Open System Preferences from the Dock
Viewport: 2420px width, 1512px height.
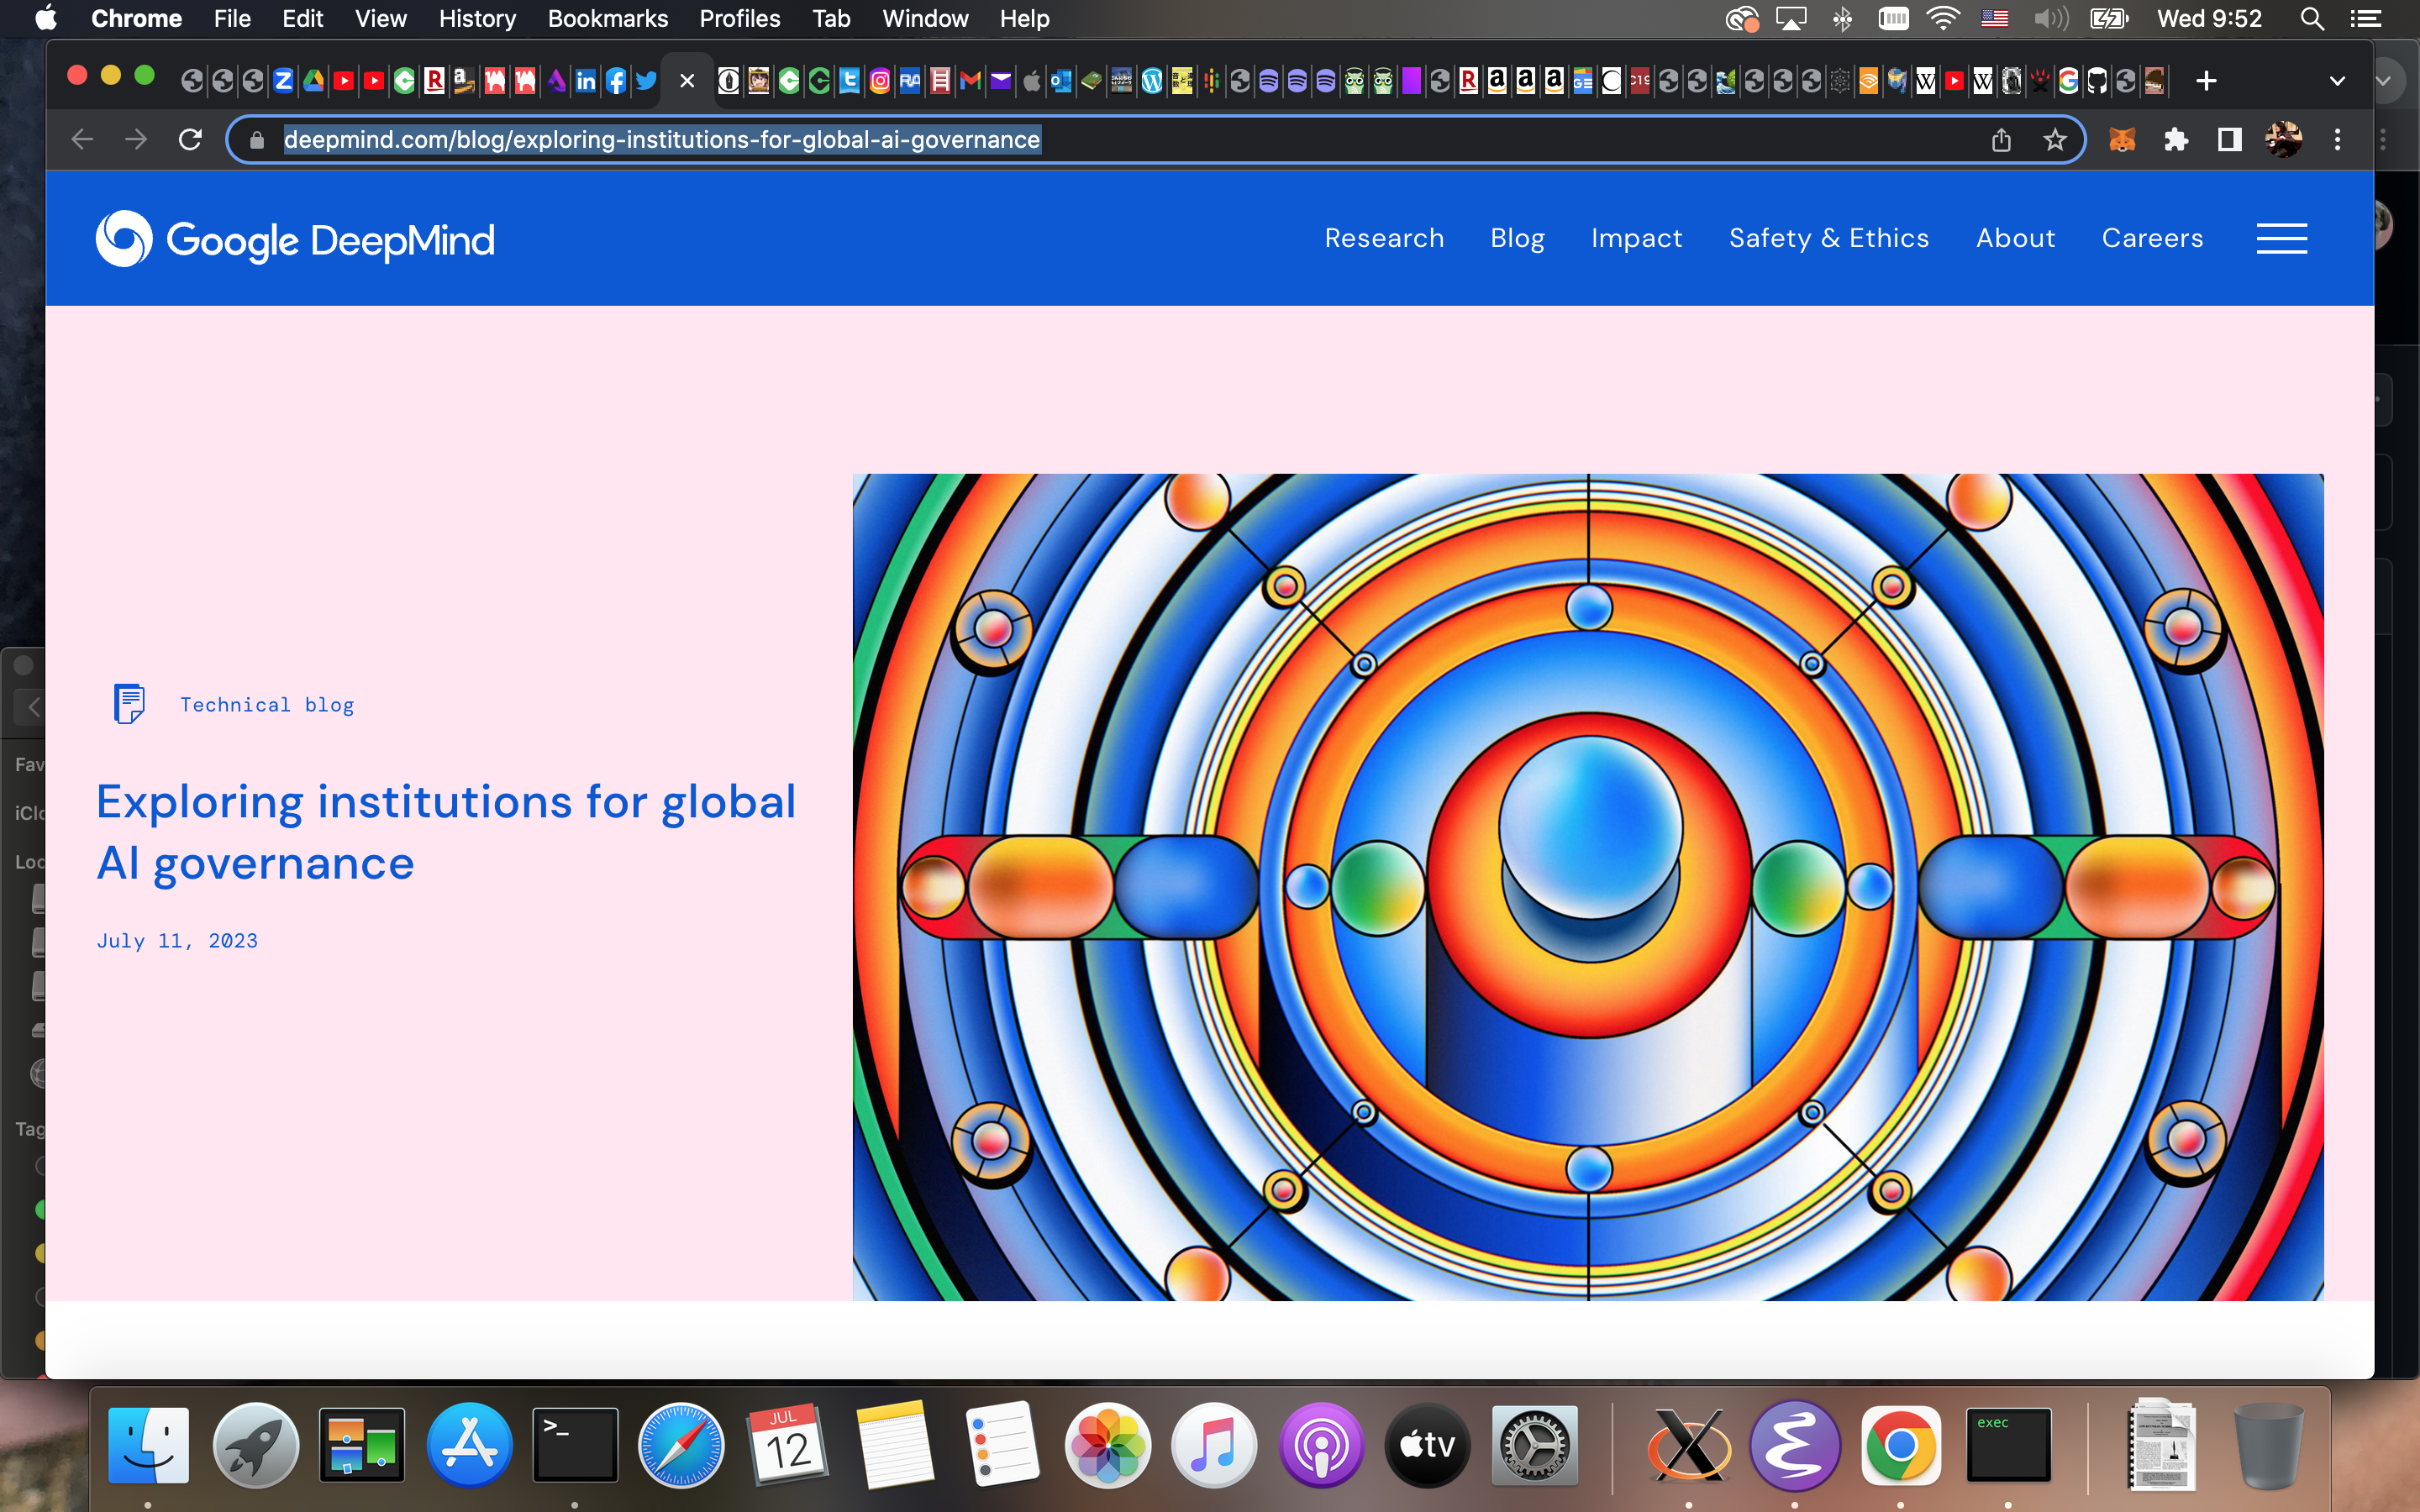(1534, 1445)
